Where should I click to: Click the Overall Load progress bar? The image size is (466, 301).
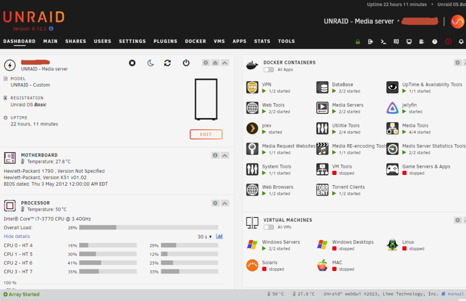[x=149, y=227]
